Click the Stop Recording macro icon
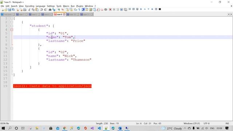233x131 pixels. pyautogui.click(x=114, y=10)
